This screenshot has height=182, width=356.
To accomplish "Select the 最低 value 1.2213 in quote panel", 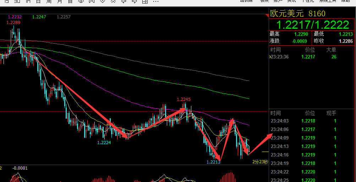I will click(346, 34).
